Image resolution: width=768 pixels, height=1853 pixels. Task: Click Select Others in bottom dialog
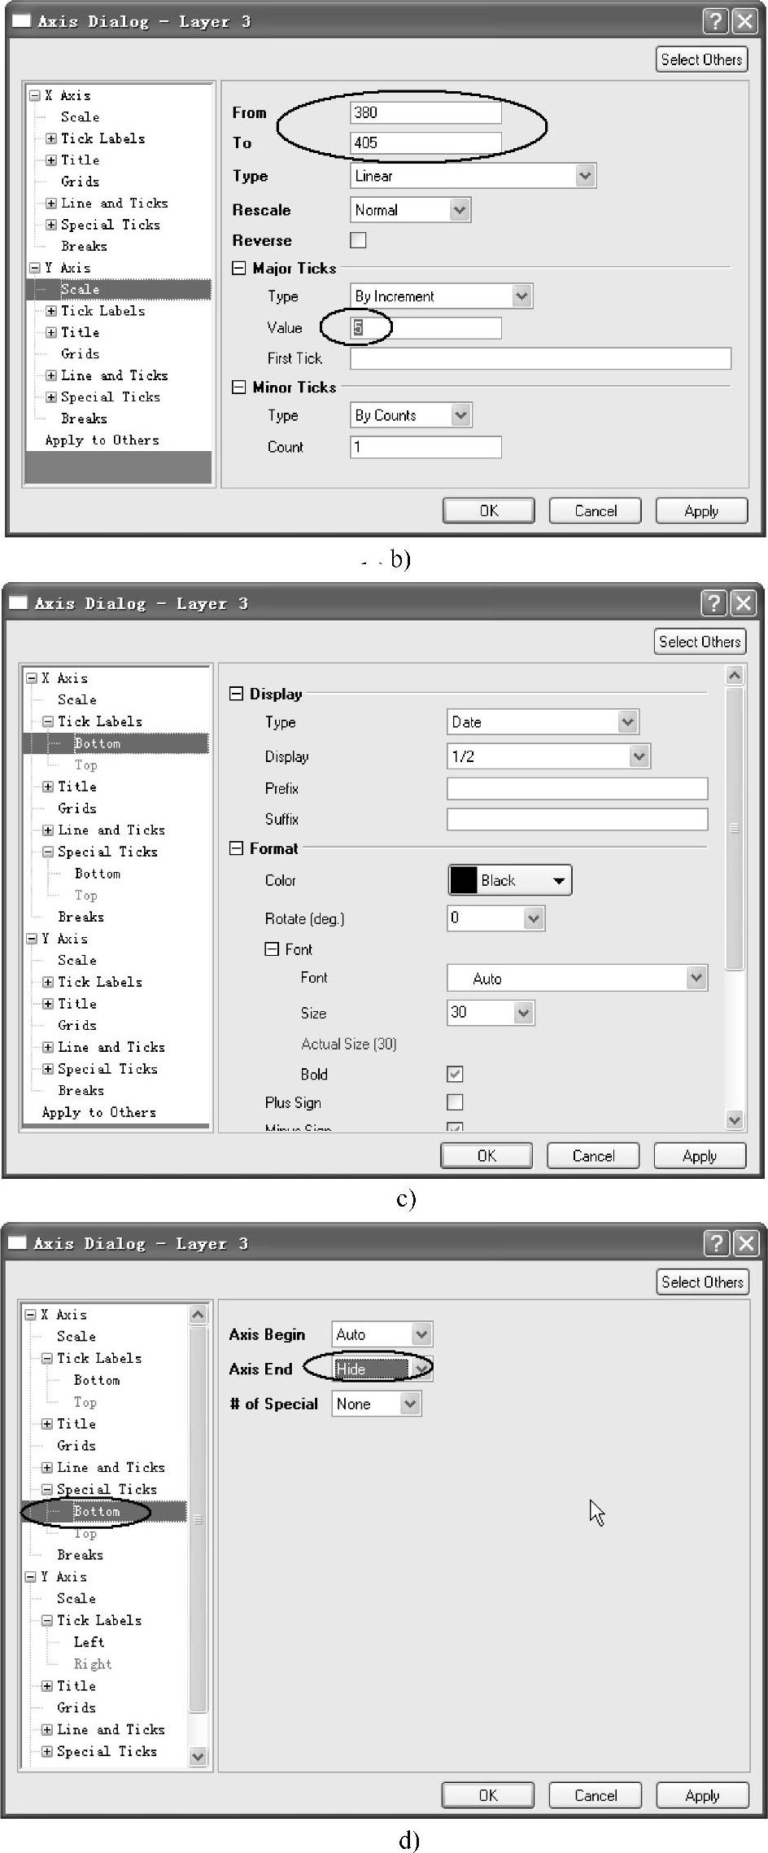702,1281
